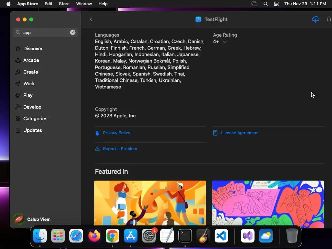This screenshot has height=249, width=332.
Task: Open Launchpad from the dock
Action: (x=58, y=236)
